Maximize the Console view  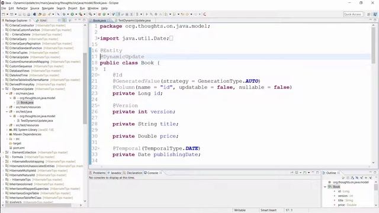pyautogui.click(x=317, y=172)
